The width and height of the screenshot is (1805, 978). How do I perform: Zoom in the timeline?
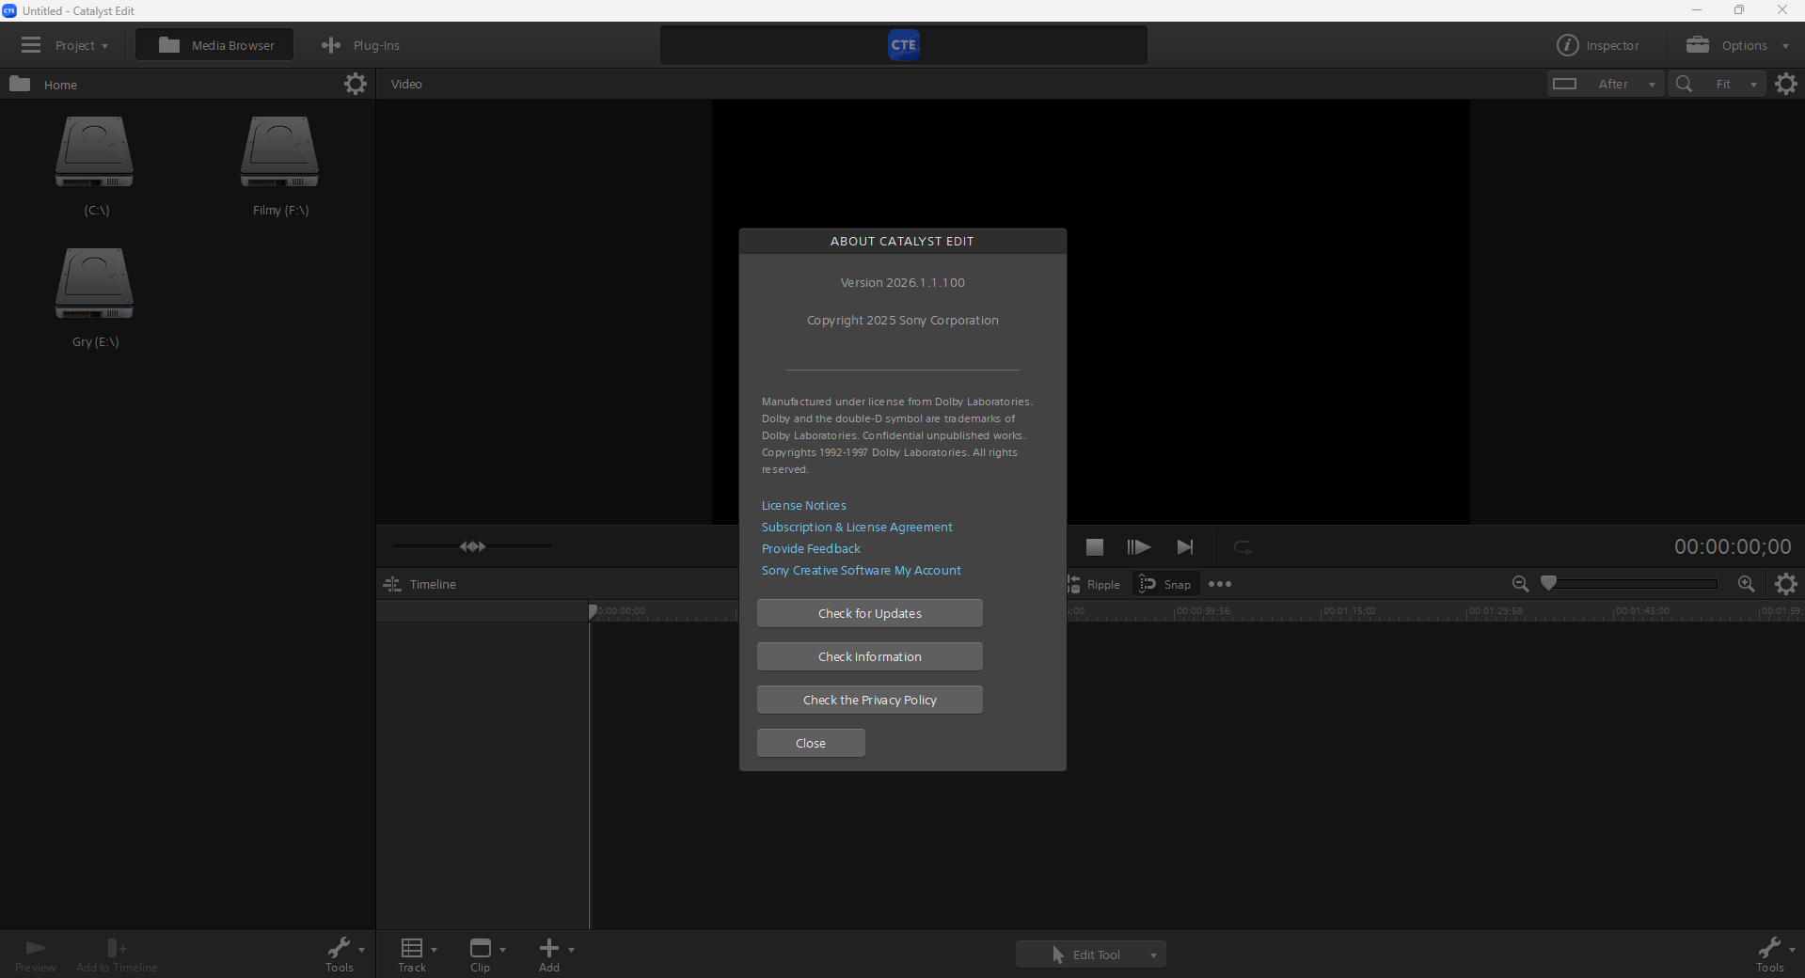coord(1747,584)
